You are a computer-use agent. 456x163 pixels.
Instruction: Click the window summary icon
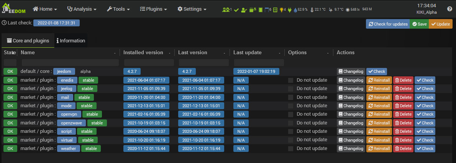[x=275, y=10]
